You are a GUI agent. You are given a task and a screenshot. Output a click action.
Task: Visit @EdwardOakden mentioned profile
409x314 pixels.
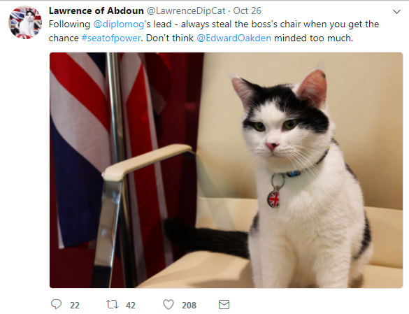pos(234,38)
